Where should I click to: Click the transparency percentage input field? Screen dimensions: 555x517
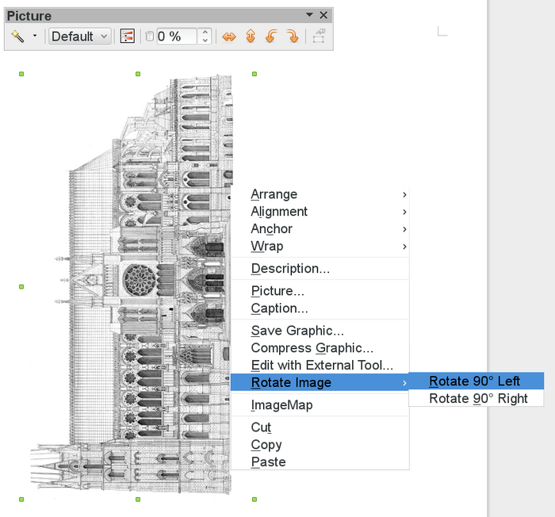[176, 36]
